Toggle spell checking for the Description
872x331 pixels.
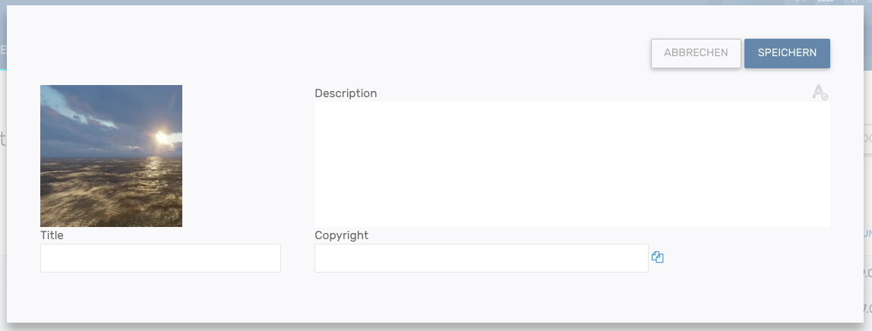coord(820,93)
